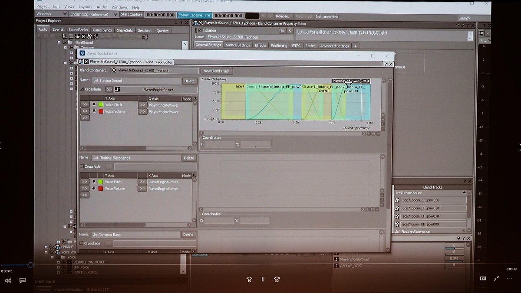The image size is (521, 293).
Task: Open X Axis selector for Voice Volume in Jet Turbine Sound
Action: [x=142, y=112]
